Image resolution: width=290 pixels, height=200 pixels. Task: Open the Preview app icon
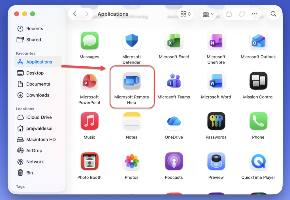click(x=216, y=161)
